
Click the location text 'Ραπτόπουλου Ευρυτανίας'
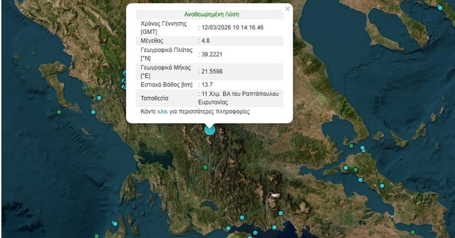pos(241,98)
